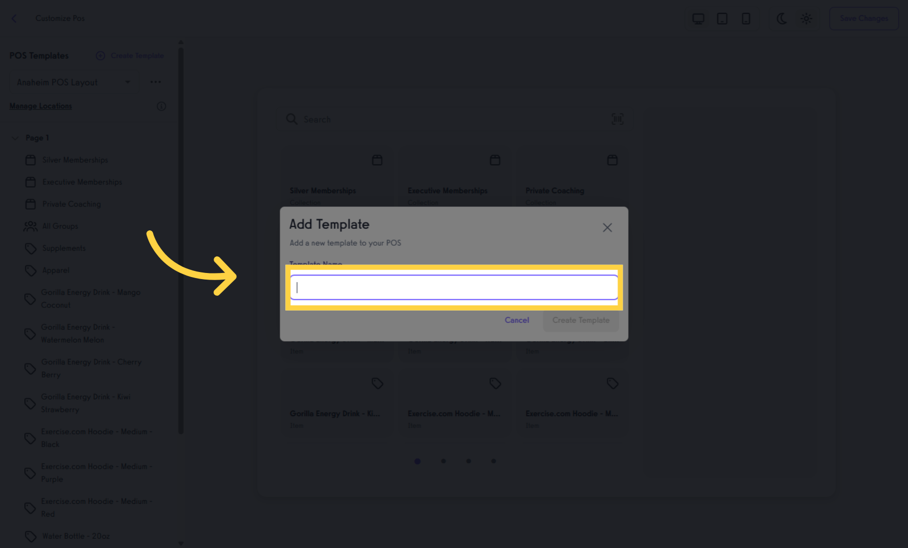908x548 pixels.
Task: Click the Create Template dialog button
Action: [x=581, y=320]
